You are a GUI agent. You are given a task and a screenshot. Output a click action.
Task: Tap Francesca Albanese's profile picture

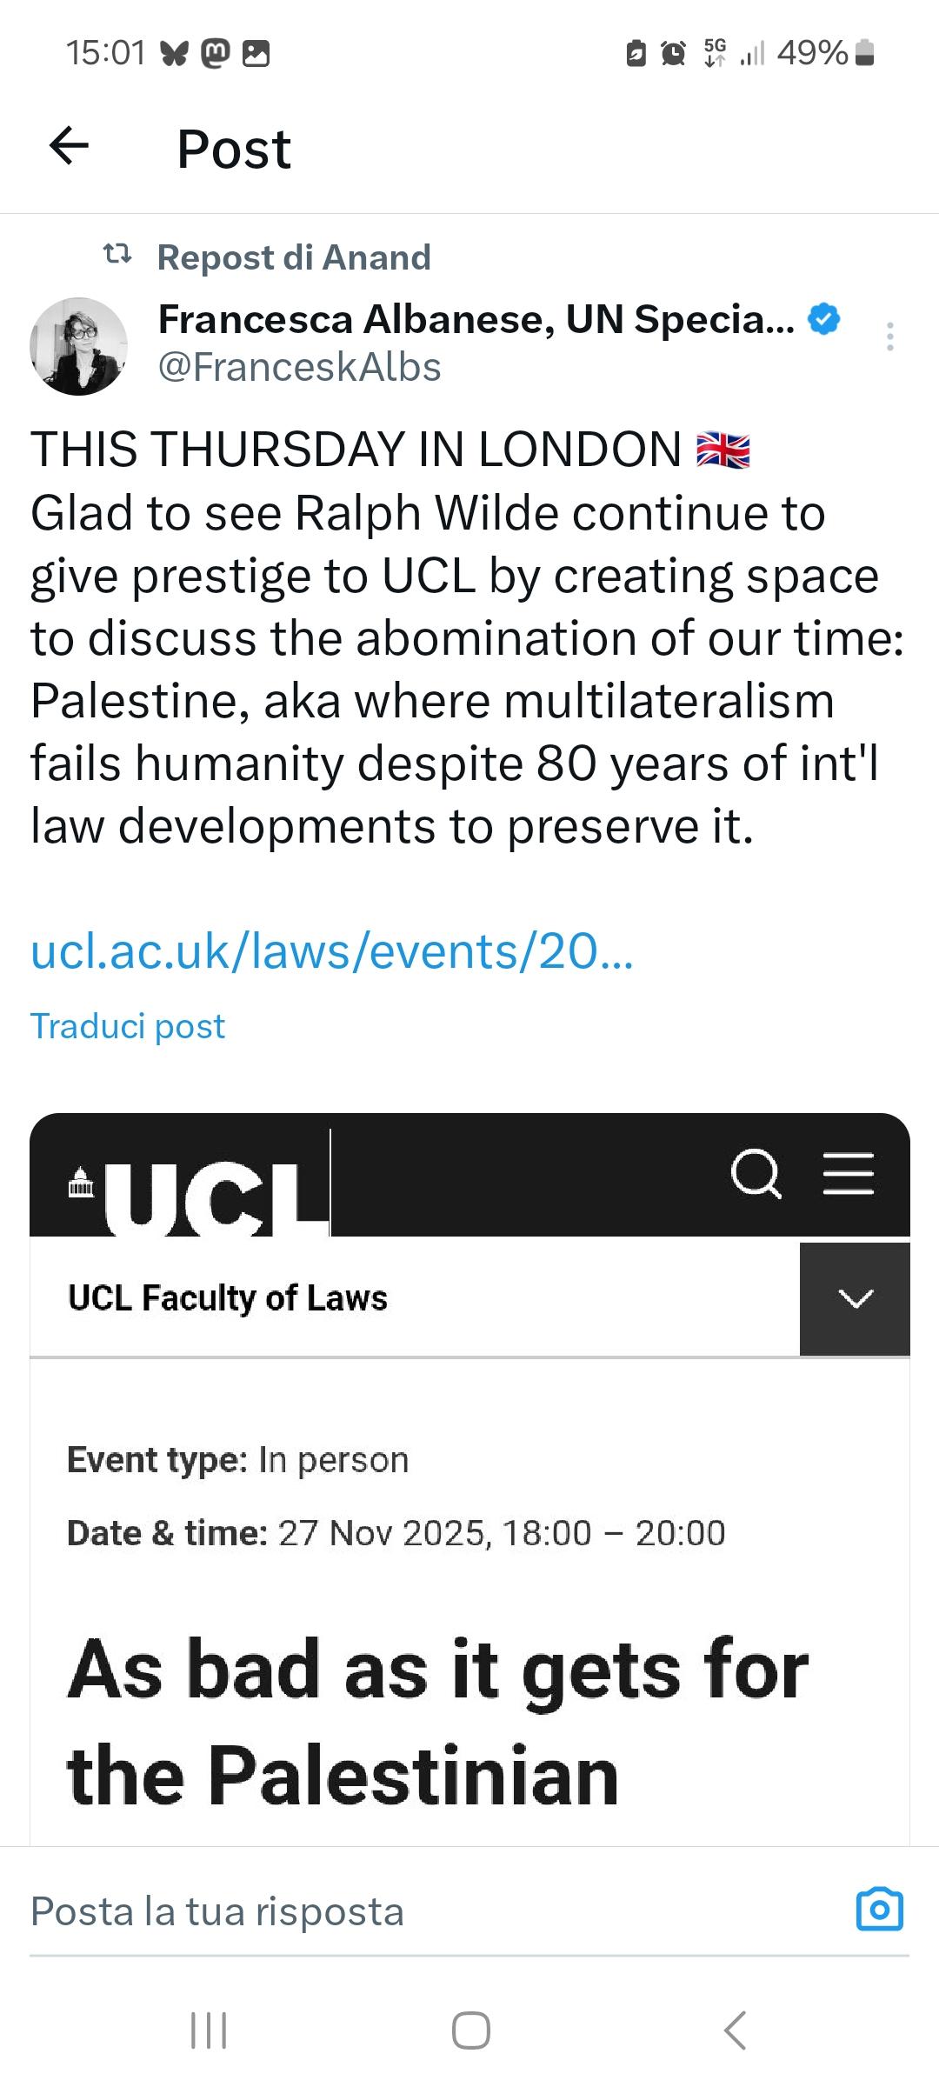78,346
